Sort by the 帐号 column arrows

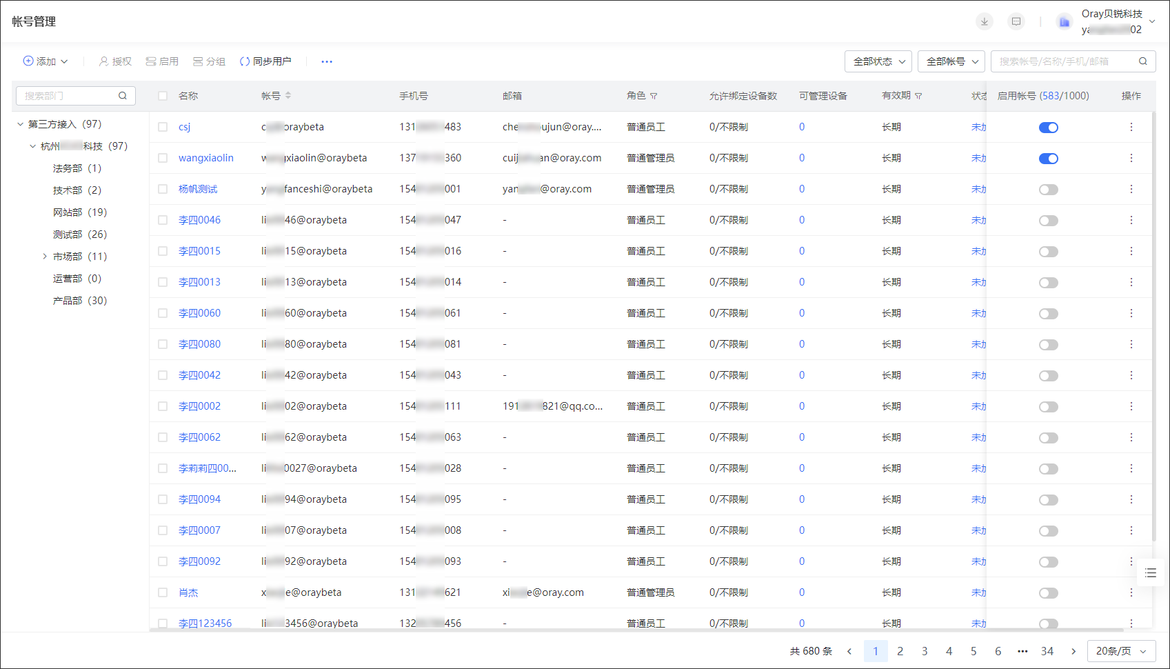[288, 96]
